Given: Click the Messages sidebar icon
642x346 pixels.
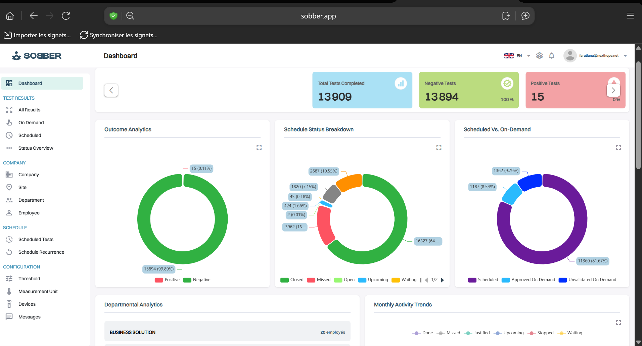Looking at the screenshot, I should [x=9, y=317].
